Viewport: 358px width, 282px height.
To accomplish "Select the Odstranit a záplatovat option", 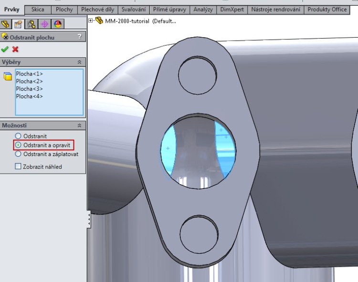I will (19, 154).
